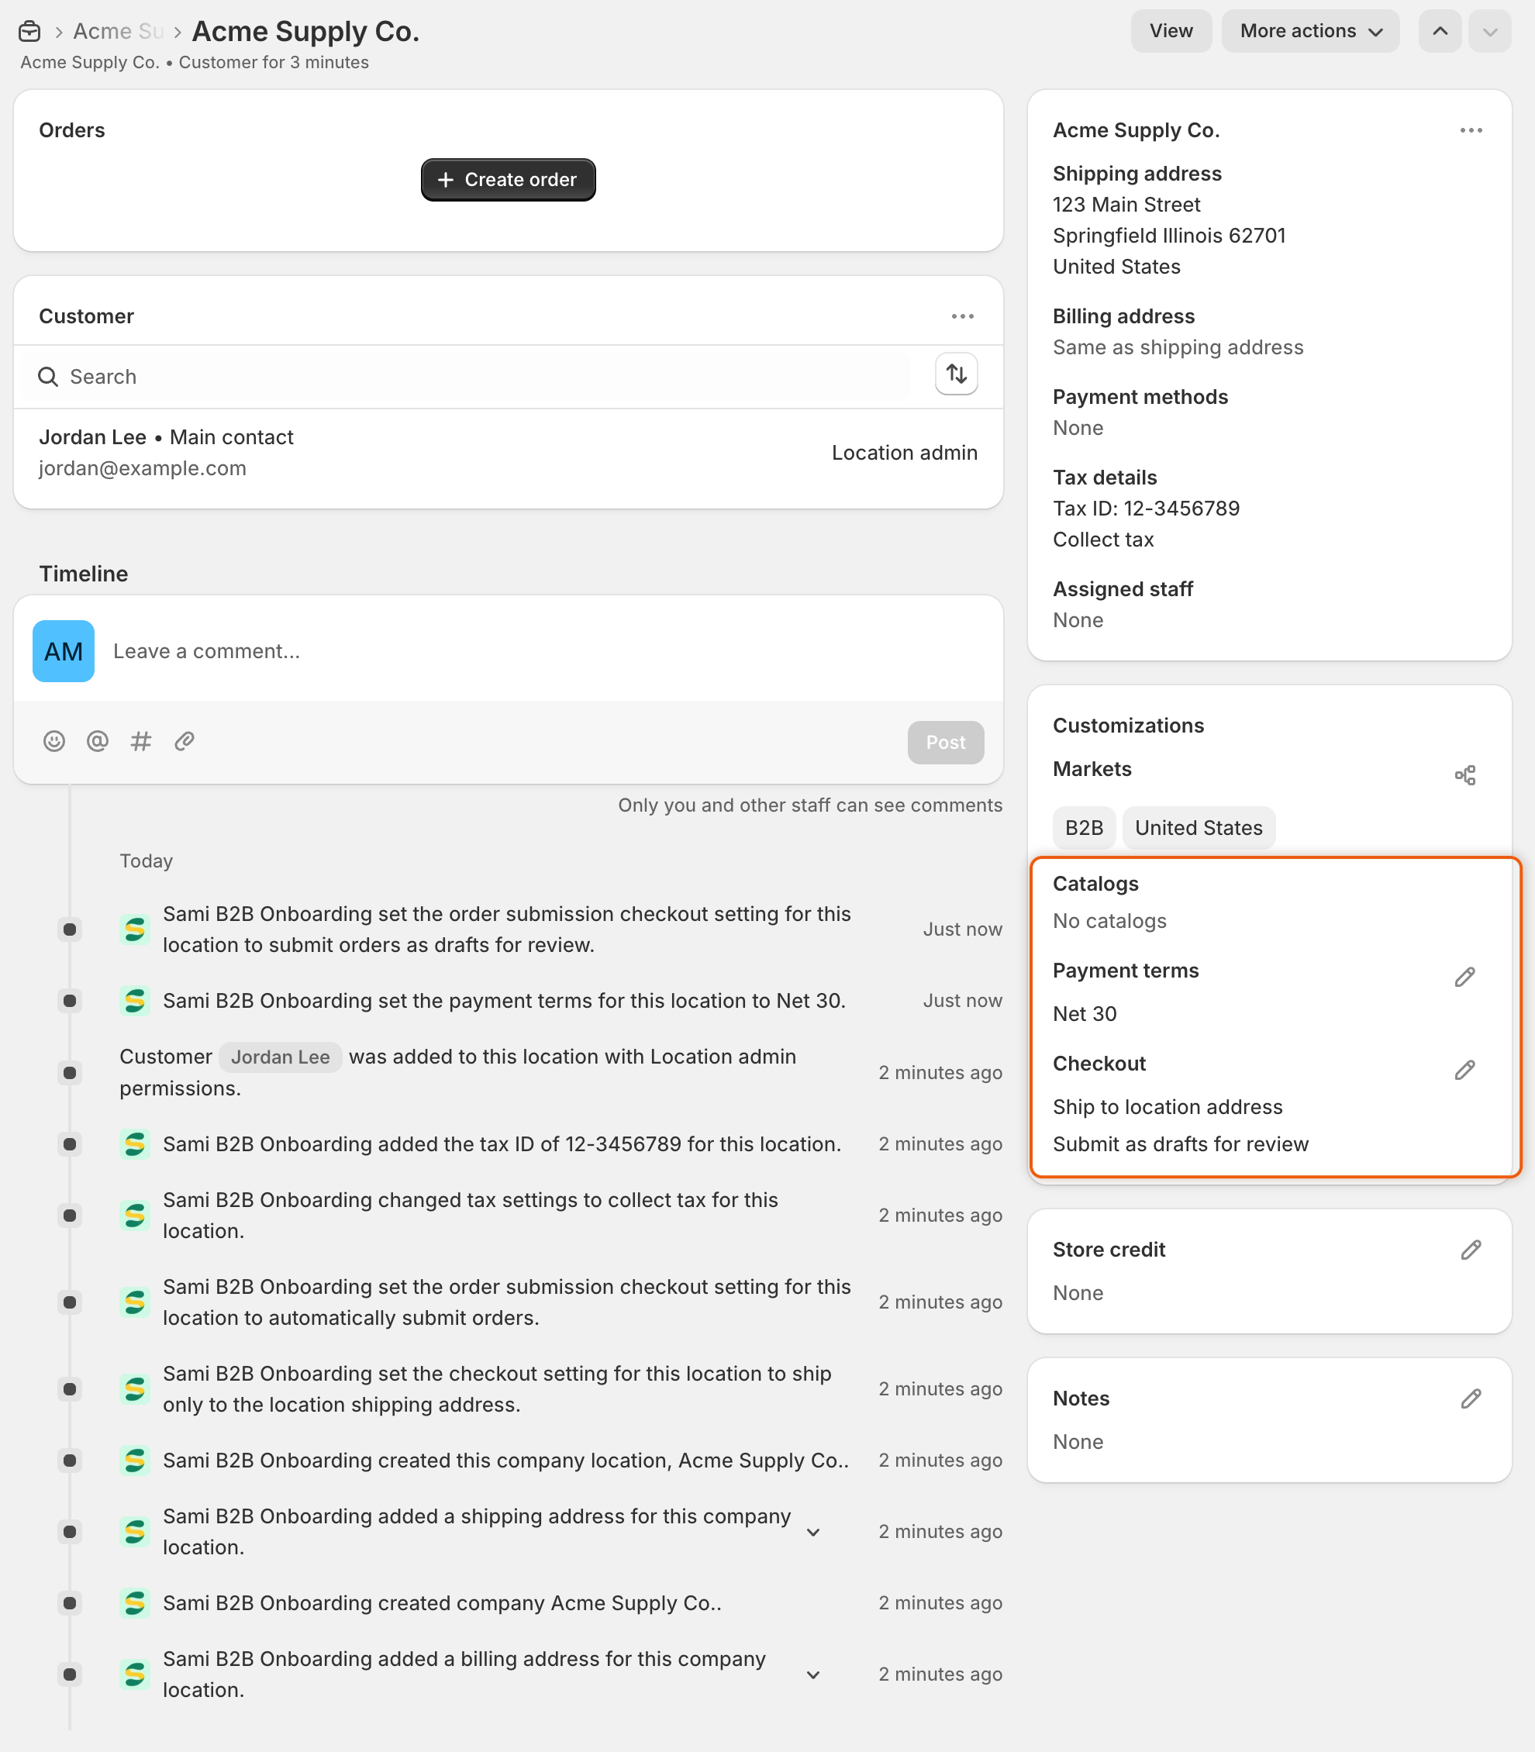
Task: Expand the billing address added timeline event
Action: click(813, 1675)
